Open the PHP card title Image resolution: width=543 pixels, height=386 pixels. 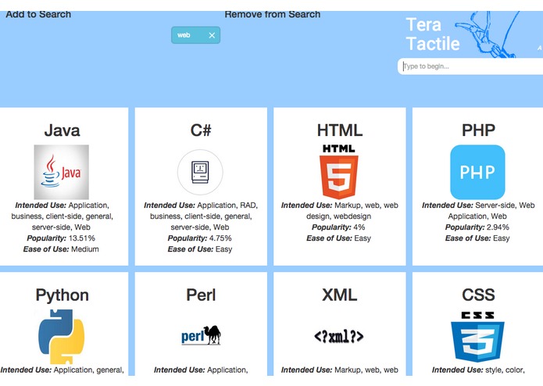point(478,130)
